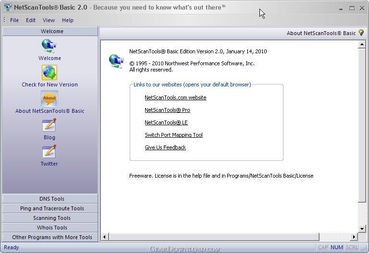Click the horizontal scrollbar right arrow
The image size is (369, 253).
354,237
